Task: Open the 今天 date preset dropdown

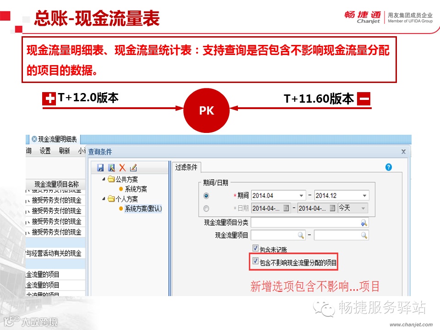Action: tap(363, 208)
